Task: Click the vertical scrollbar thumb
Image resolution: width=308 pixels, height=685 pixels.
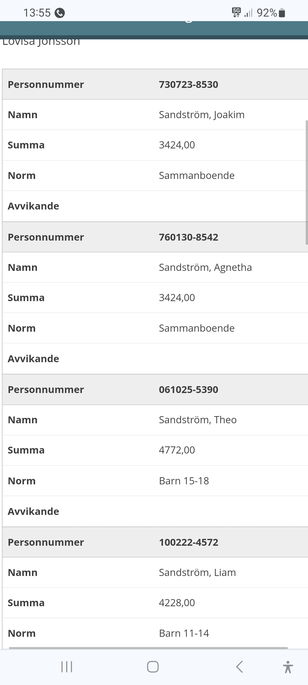Action: [307, 183]
